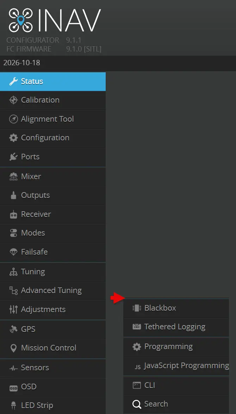Open JavaScript Programming tab

pyautogui.click(x=176, y=366)
